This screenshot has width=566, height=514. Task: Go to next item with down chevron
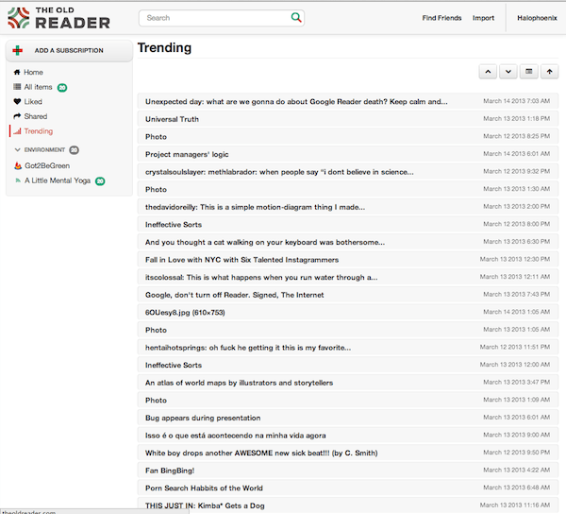508,72
